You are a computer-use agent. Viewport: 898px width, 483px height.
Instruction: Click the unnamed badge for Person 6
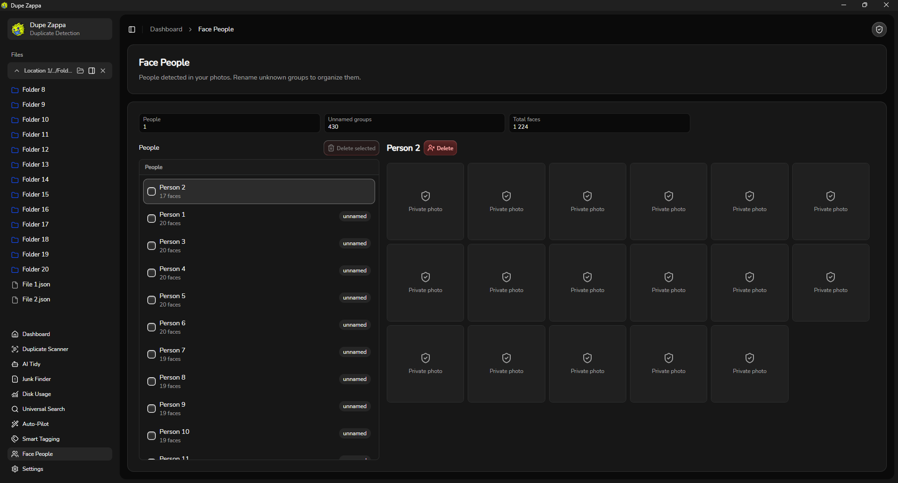pyautogui.click(x=355, y=325)
